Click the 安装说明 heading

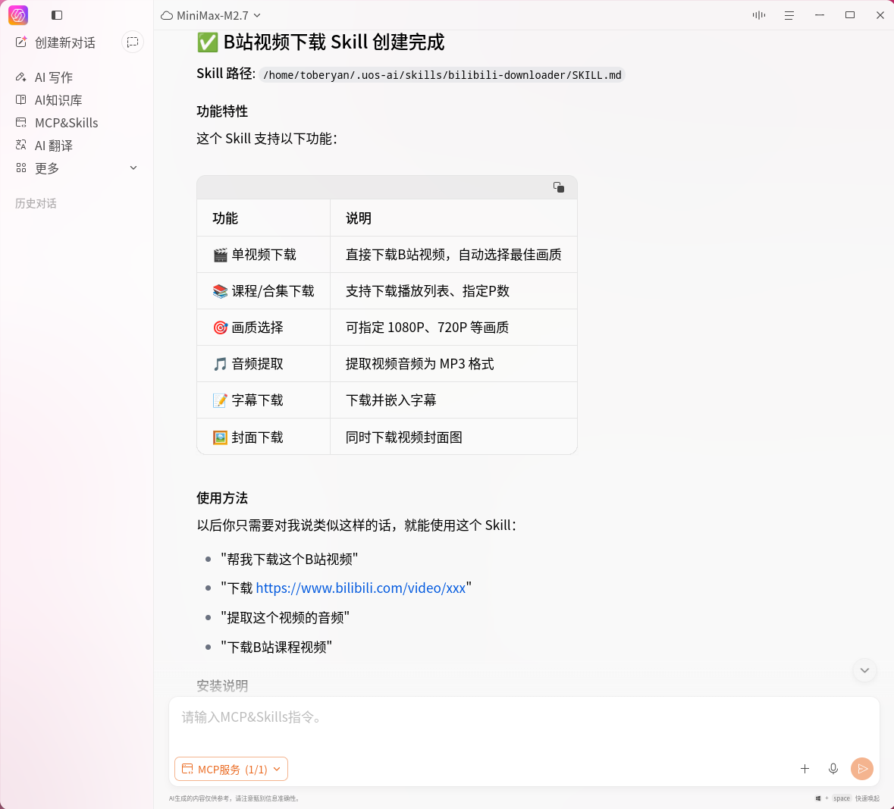point(221,685)
